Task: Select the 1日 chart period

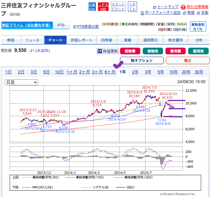Action: click(8, 72)
